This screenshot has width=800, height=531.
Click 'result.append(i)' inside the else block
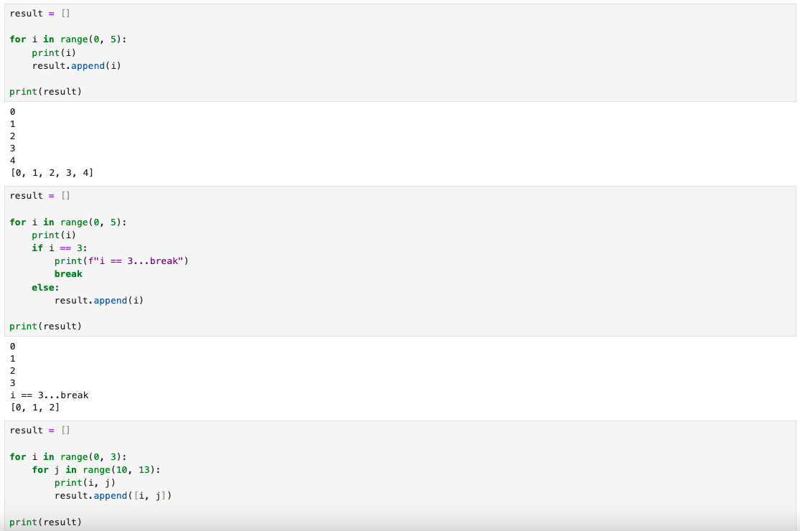99,300
